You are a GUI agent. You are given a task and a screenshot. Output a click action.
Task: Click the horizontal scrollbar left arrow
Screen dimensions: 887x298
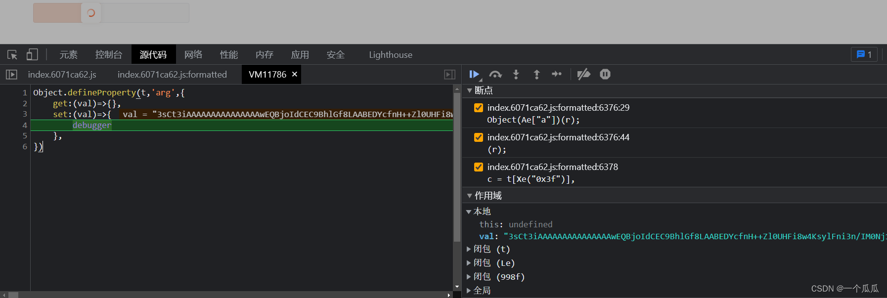(4, 295)
